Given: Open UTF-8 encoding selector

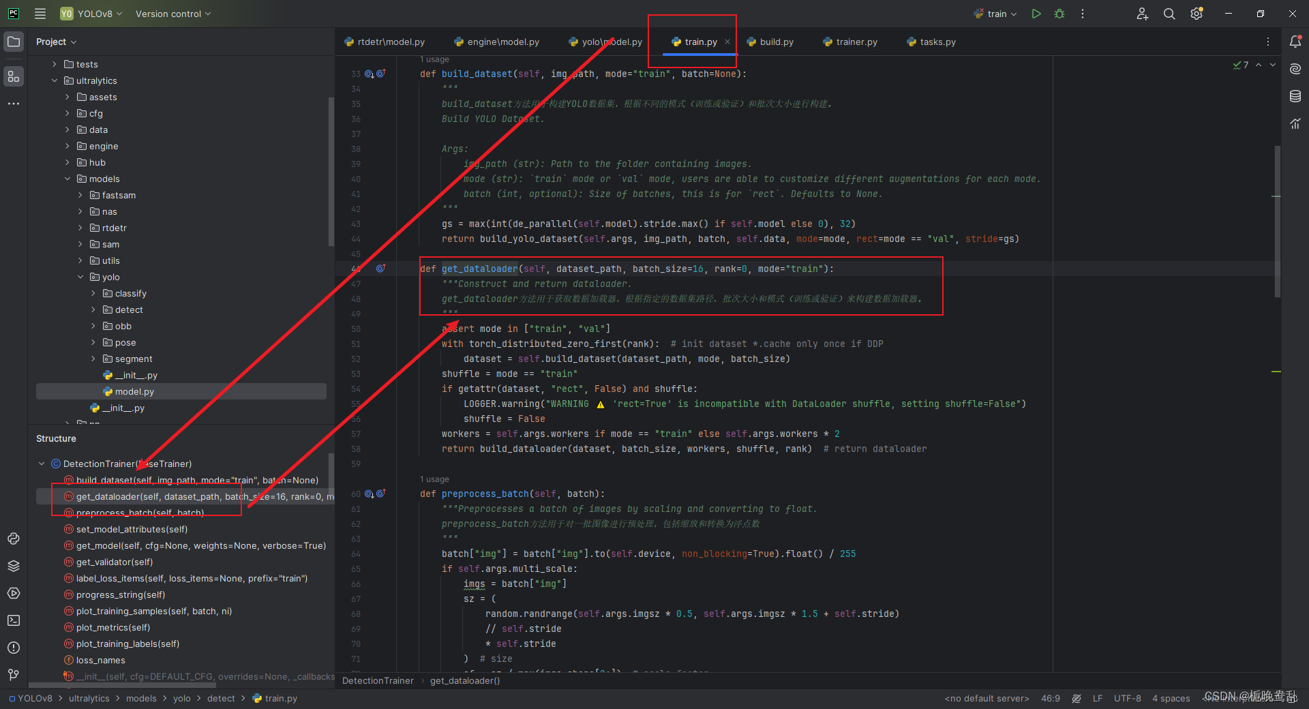Looking at the screenshot, I should [1128, 698].
